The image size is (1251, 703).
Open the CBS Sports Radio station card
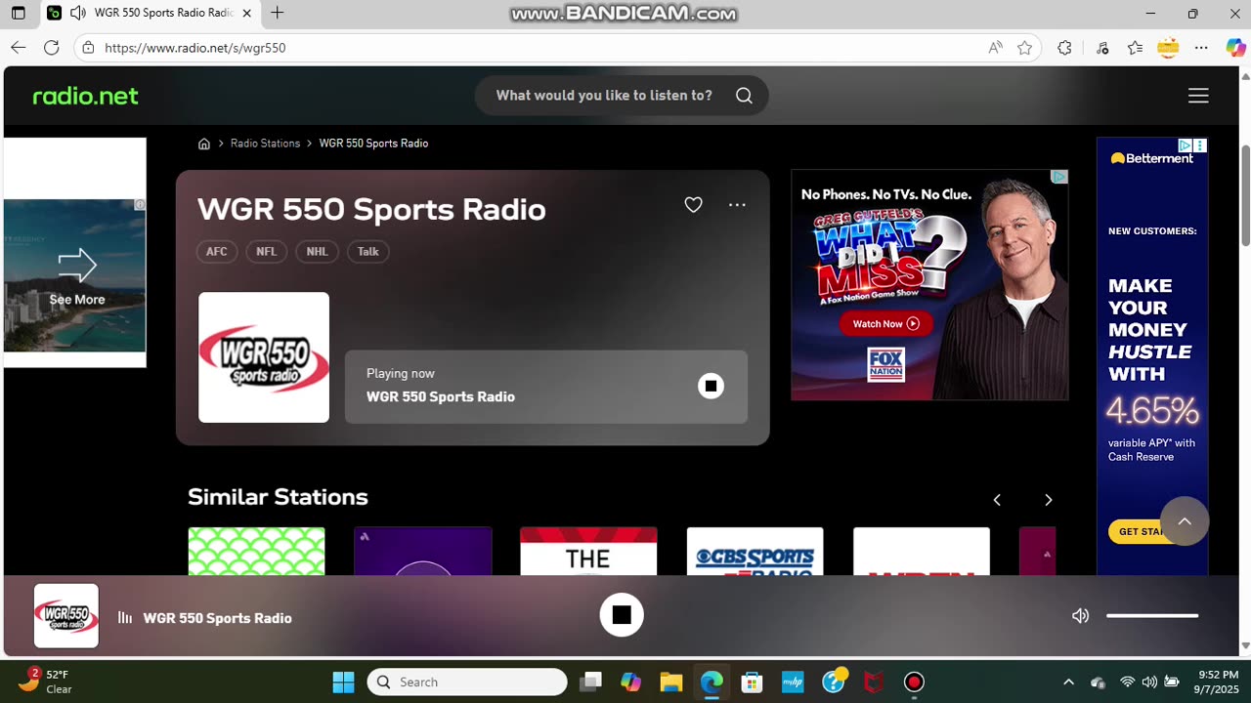point(755,552)
